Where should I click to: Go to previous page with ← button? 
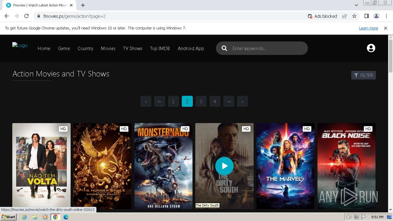point(160,101)
